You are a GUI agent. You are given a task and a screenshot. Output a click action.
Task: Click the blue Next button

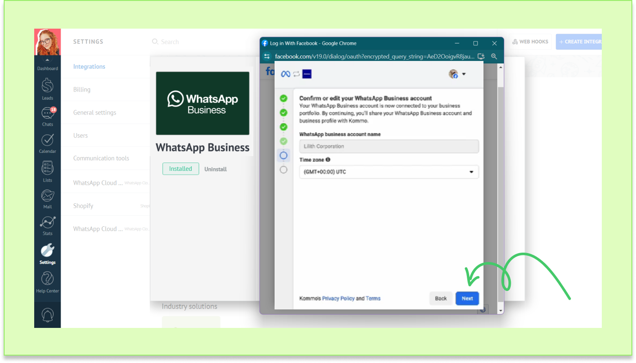467,298
